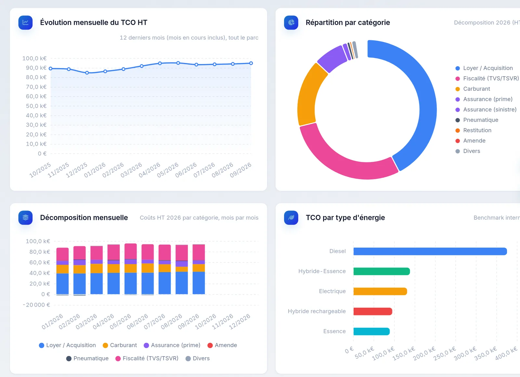Click the '12 derniers mois' subtitle text
The image size is (520, 377).
click(189, 38)
